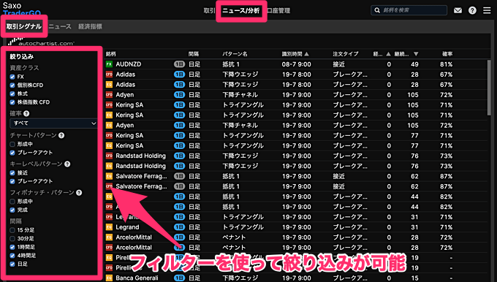Uncheck the 日足 interval filter
This screenshot has width=497, height=282.
click(x=12, y=264)
